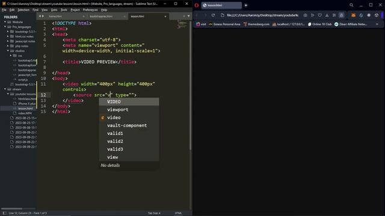This screenshot has height=216, width=385.
Task: Open the localhost / 127.0.0.1 bookmark
Action: 289,24
